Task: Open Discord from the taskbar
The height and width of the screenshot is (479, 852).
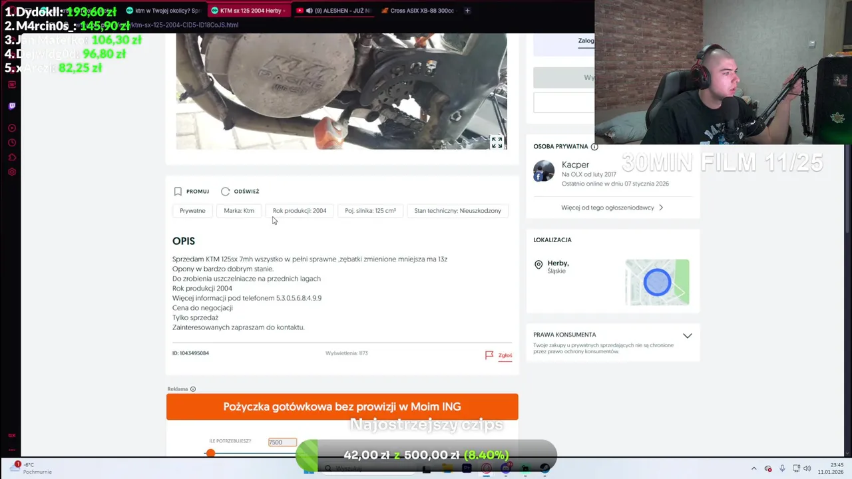Action: click(x=506, y=468)
